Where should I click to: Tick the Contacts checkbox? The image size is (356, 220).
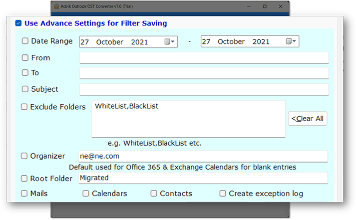tap(154, 194)
